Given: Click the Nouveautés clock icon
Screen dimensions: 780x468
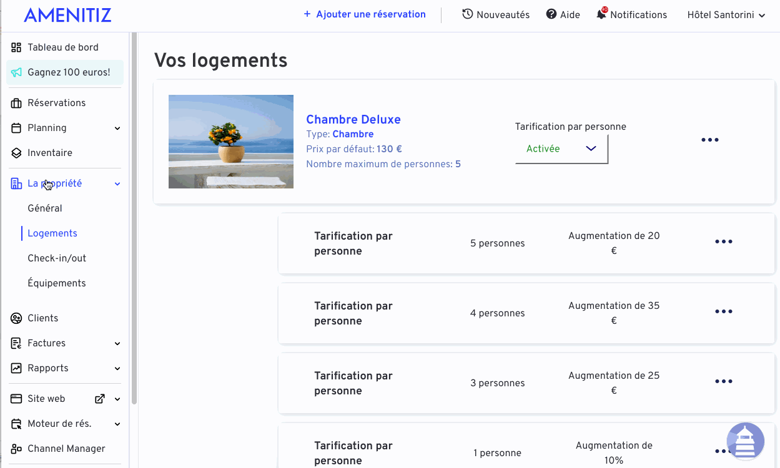Looking at the screenshot, I should 467,14.
